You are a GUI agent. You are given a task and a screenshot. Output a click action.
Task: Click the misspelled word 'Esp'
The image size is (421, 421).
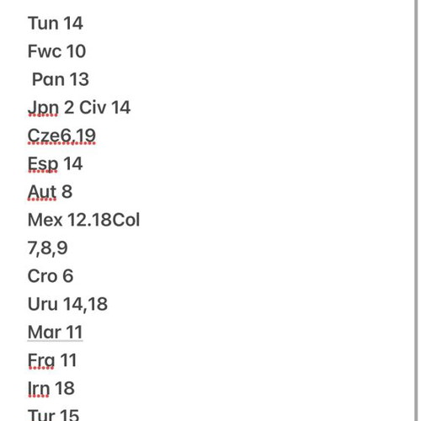click(x=43, y=164)
